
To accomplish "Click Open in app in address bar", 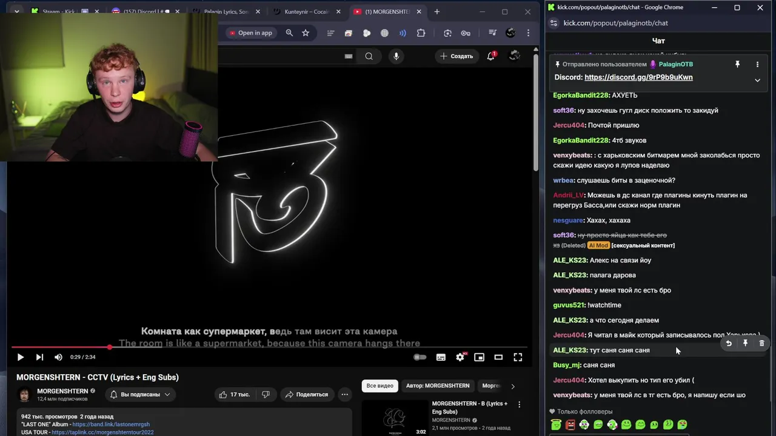I will click(x=250, y=33).
